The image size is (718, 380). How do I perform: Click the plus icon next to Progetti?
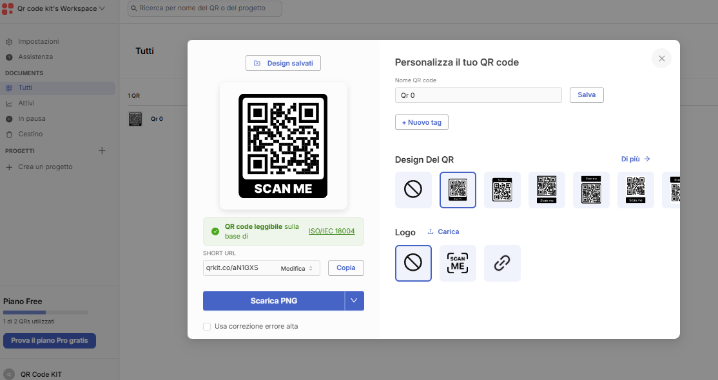[102, 150]
